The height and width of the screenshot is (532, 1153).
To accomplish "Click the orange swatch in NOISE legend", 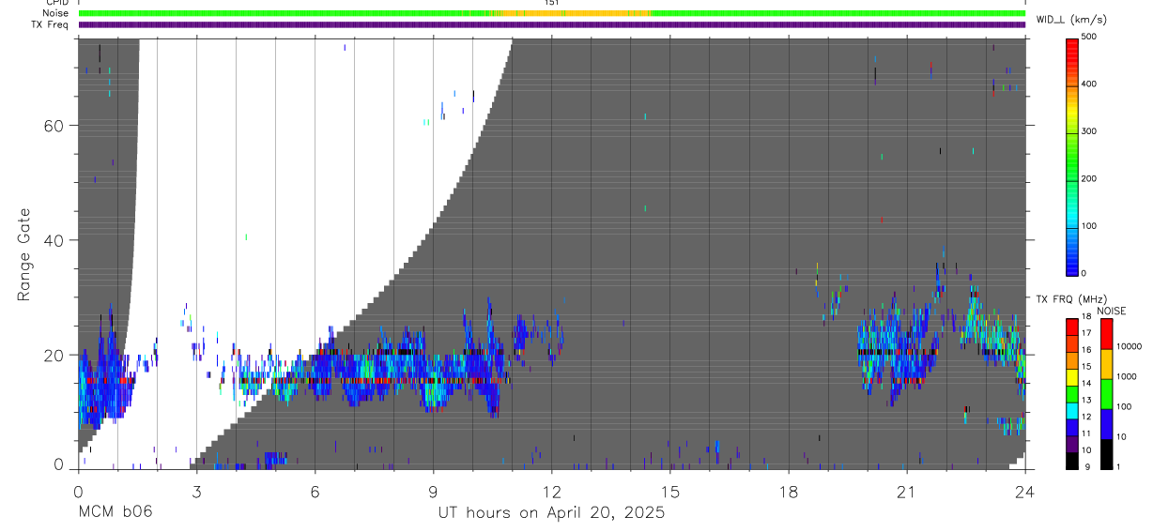I will [1106, 362].
